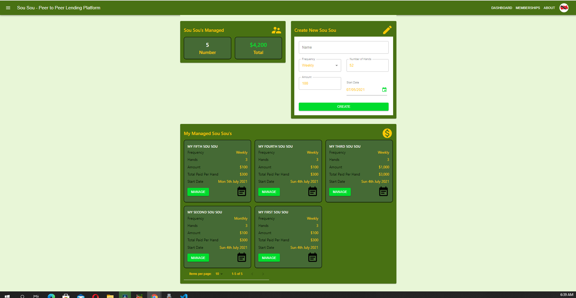Click the 1-5 of 5 range label
The width and height of the screenshot is (576, 298).
tap(237, 274)
